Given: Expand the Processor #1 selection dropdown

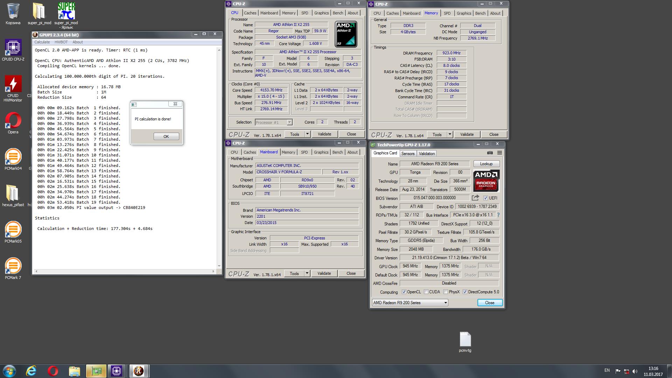Looking at the screenshot, I should tap(289, 122).
